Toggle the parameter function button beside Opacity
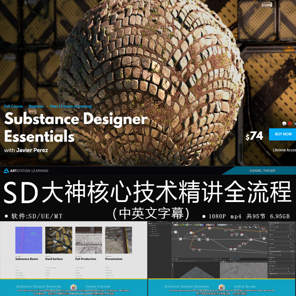296x296 pixels. point(293,253)
